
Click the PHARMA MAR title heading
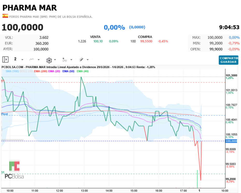pyautogui.click(x=30, y=8)
